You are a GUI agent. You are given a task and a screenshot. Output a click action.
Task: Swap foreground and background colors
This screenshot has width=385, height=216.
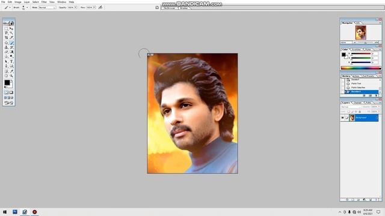(12, 81)
